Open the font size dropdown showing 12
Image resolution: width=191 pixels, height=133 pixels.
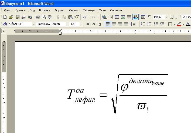tap(81, 24)
